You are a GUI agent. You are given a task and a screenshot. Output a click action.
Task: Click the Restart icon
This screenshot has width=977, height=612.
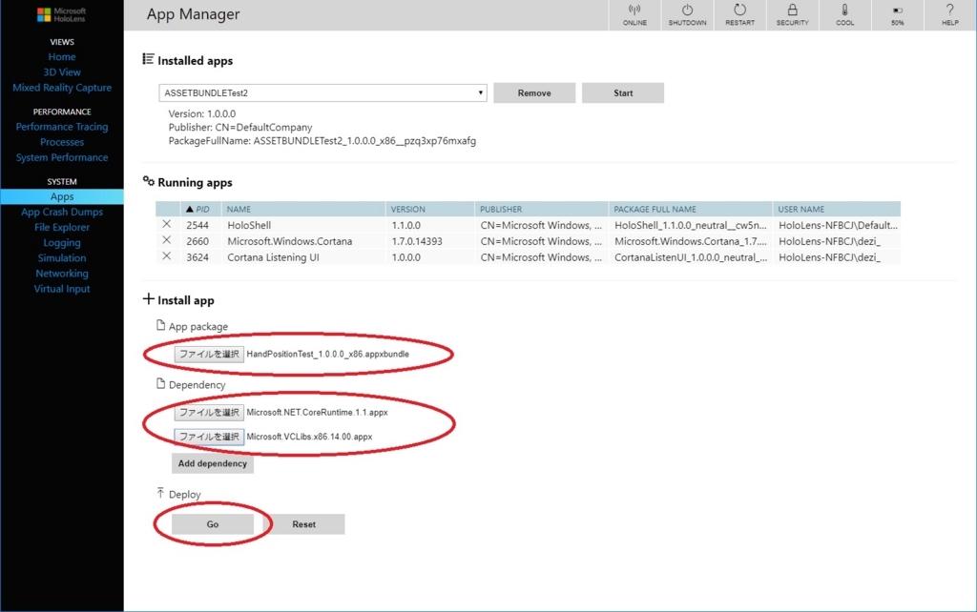pyautogui.click(x=739, y=15)
